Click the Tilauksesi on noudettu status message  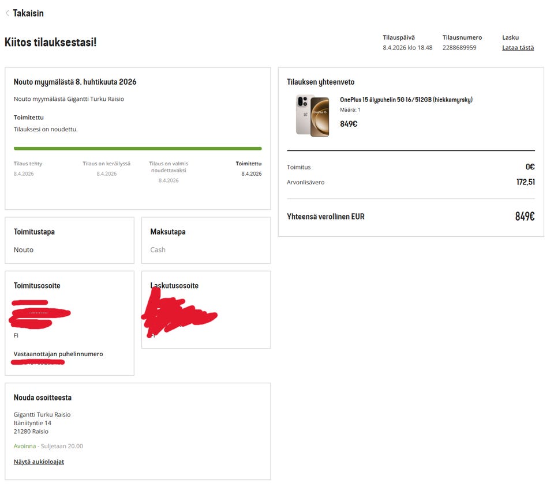tap(46, 129)
